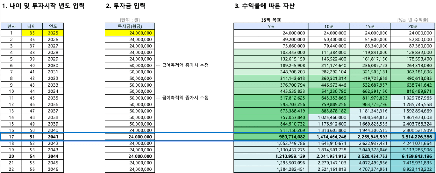This screenshot has height=173, width=436.
Task: Select the 연도 header cell
Action: point(53,26)
